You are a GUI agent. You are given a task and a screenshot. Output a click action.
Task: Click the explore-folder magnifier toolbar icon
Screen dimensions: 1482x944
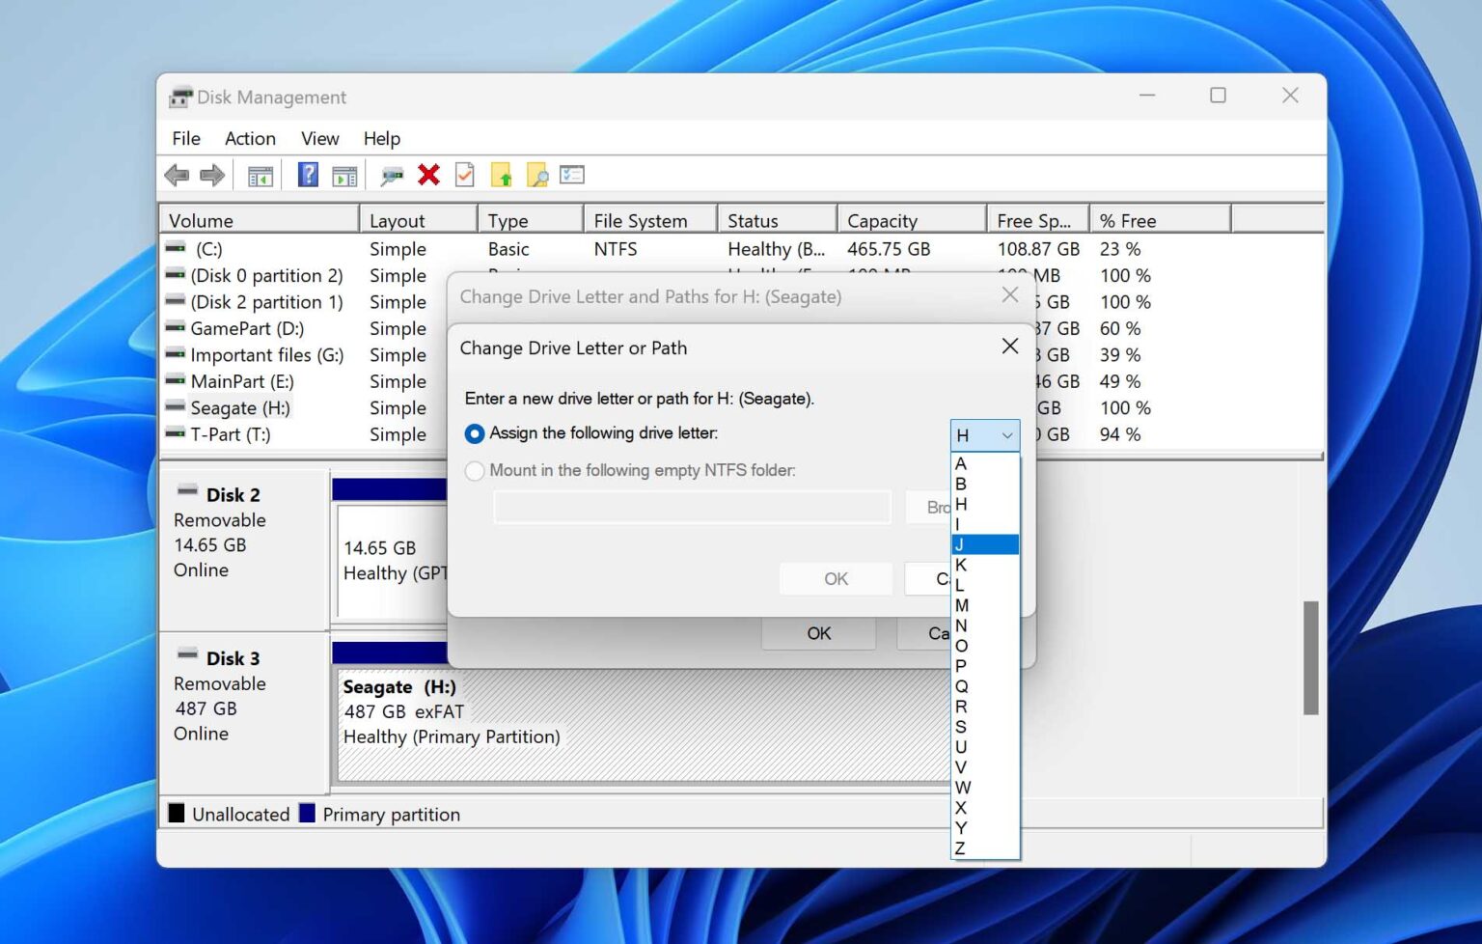538,175
